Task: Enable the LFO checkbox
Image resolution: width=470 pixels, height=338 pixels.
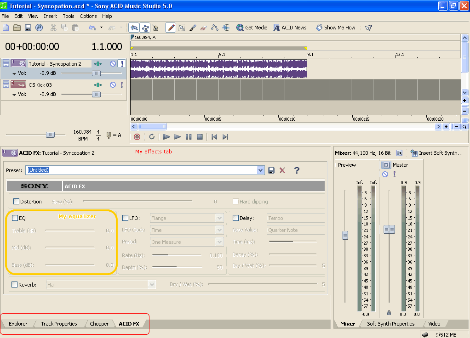Action: pos(125,218)
